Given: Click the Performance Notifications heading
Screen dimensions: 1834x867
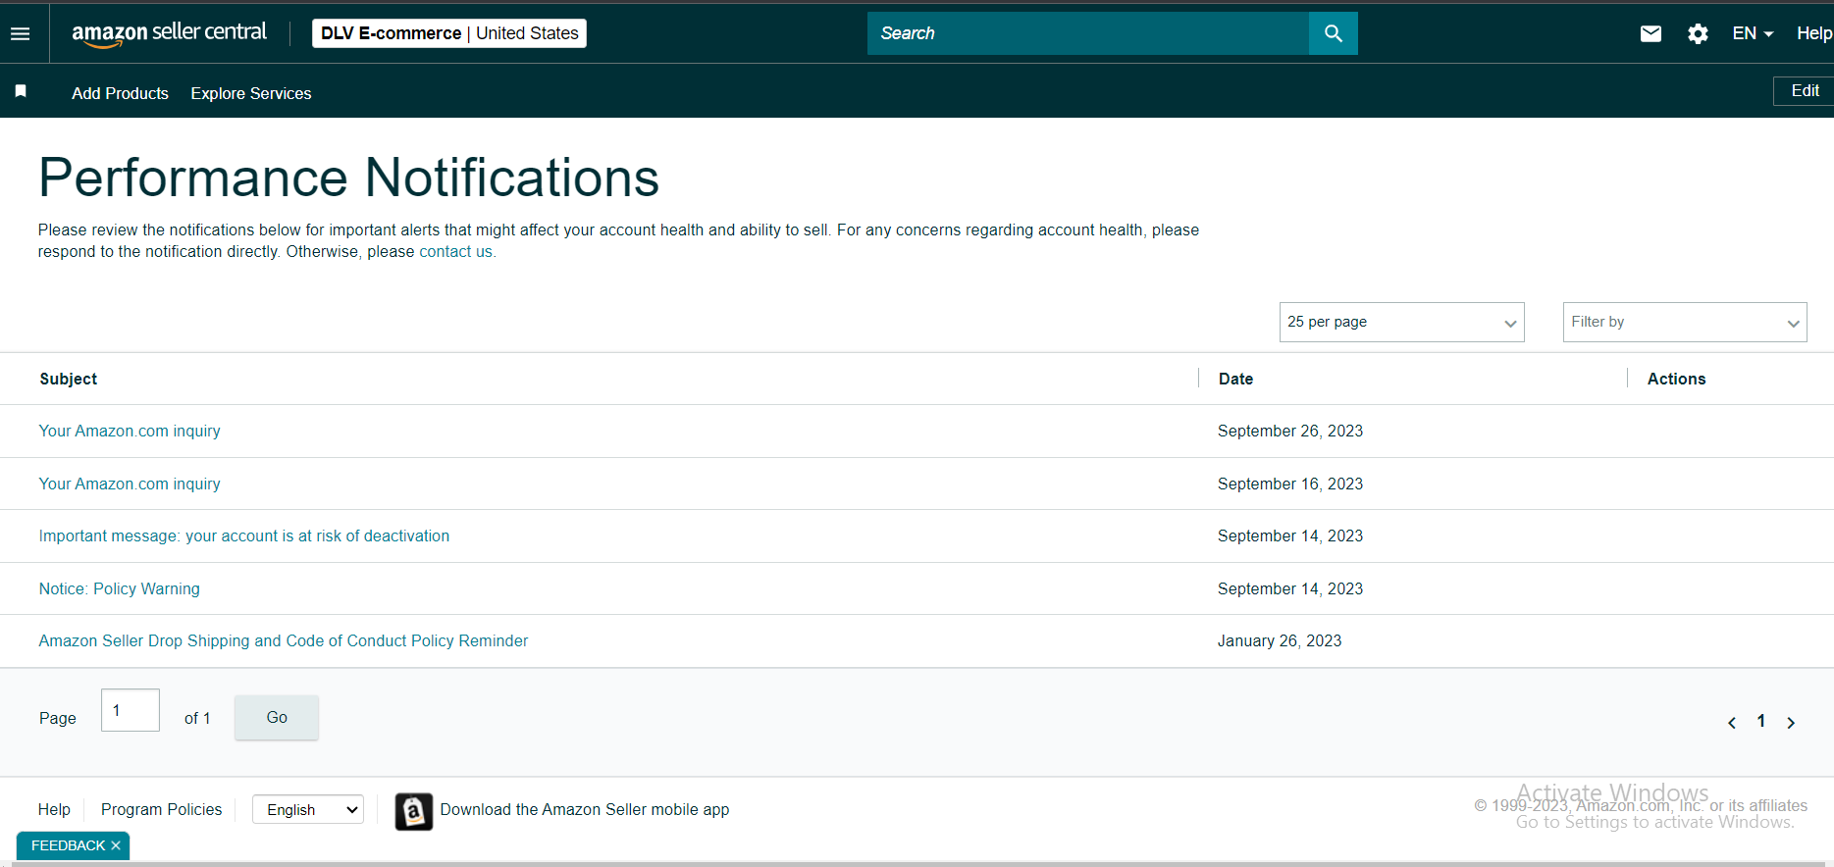Looking at the screenshot, I should [348, 178].
